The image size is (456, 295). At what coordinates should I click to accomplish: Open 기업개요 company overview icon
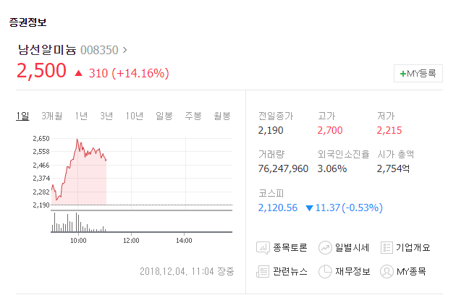(387, 247)
